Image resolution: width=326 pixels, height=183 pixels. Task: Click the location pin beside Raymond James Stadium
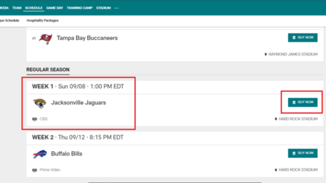coord(266,54)
